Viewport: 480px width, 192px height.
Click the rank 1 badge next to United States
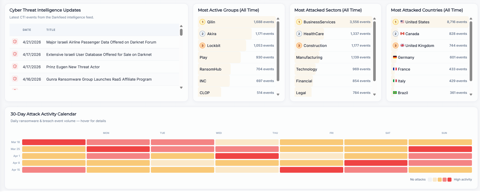pos(395,22)
